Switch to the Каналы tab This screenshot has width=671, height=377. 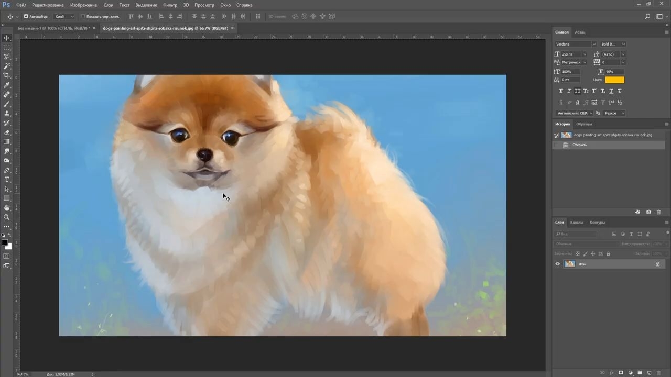577,223
